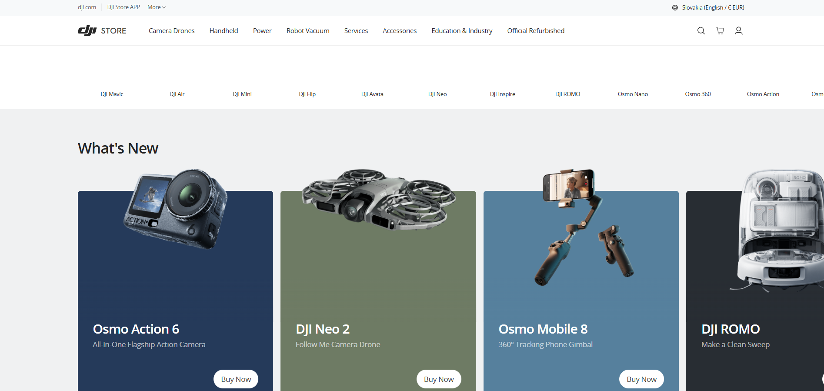
Task: Click the Osmo Action 6 camera image
Action: coord(176,209)
